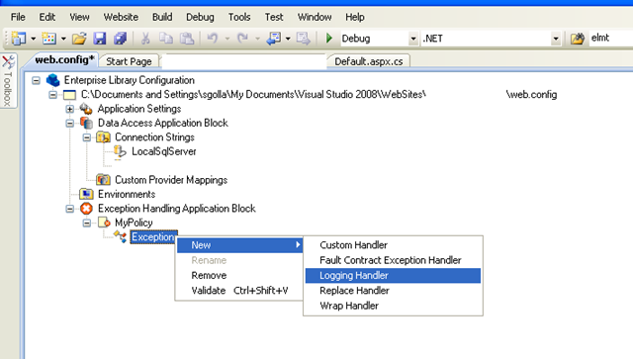Viewport: 633px width, 359px height.
Task: Click the Exception type node icon
Action: coord(121,237)
